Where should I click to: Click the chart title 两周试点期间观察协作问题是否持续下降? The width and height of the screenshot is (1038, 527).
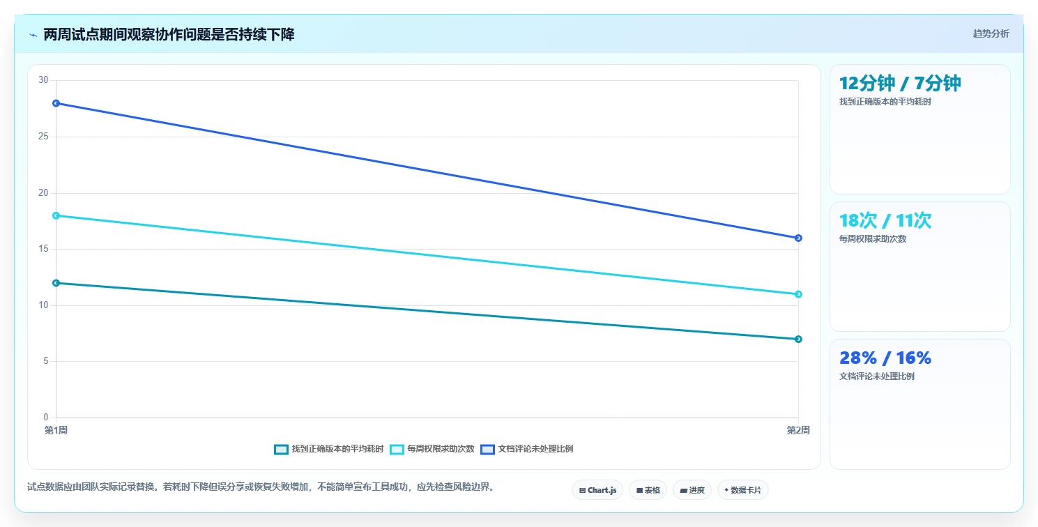point(169,35)
